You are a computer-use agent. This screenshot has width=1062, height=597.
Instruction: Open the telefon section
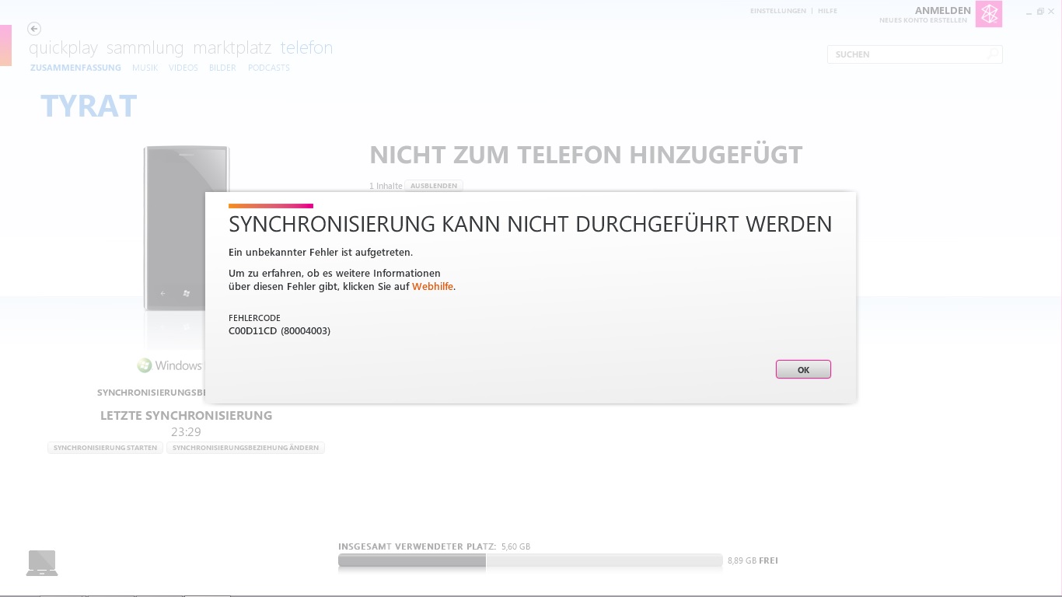click(306, 48)
